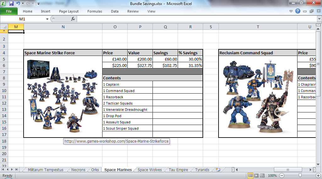Viewport: 322px width, 179px height.
Task: Open the View ribbon tab
Action: tap(151, 11)
